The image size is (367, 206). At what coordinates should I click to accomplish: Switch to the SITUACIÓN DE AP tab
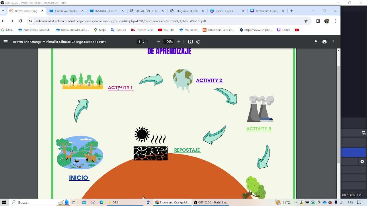pyautogui.click(x=147, y=11)
